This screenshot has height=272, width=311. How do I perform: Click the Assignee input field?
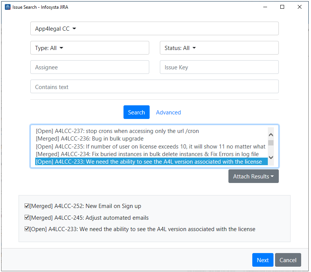pyautogui.click(x=89, y=67)
